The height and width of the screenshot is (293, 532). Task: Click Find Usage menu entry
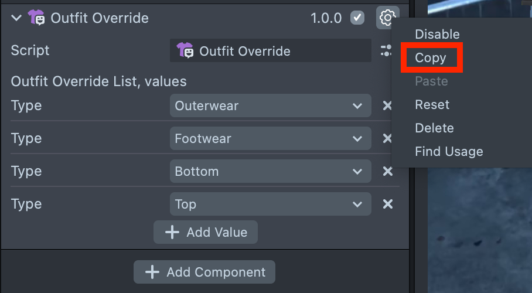pyautogui.click(x=449, y=152)
